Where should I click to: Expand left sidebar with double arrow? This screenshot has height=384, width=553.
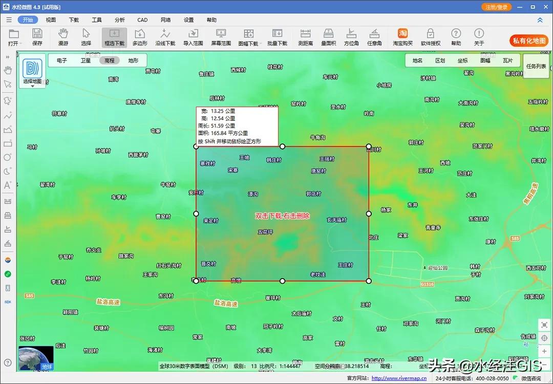(8, 57)
